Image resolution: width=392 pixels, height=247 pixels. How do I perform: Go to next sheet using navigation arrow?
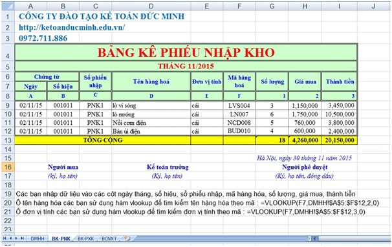(16, 238)
